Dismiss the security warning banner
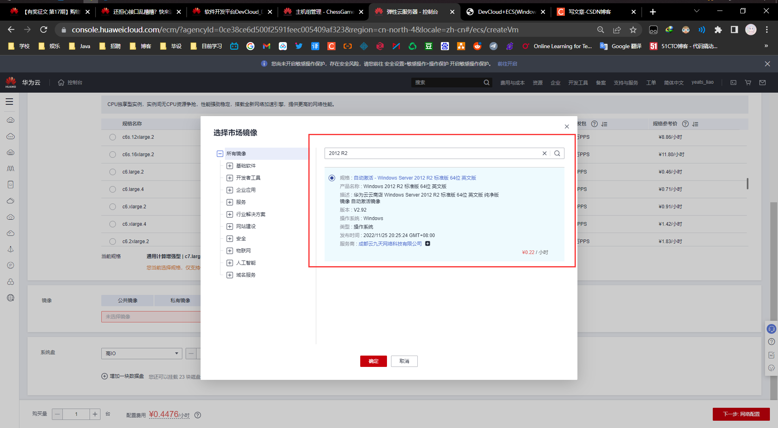Image resolution: width=778 pixels, height=428 pixels. point(767,64)
